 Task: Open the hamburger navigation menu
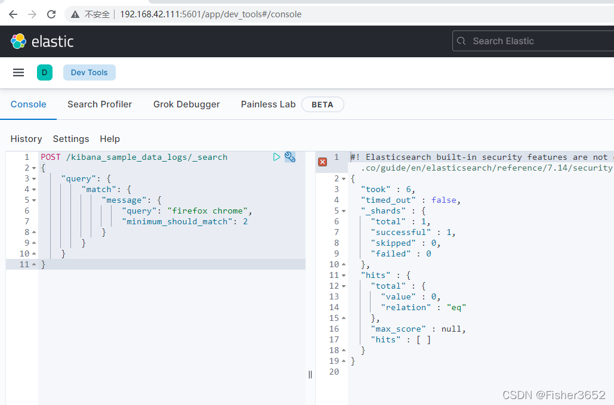(x=18, y=72)
